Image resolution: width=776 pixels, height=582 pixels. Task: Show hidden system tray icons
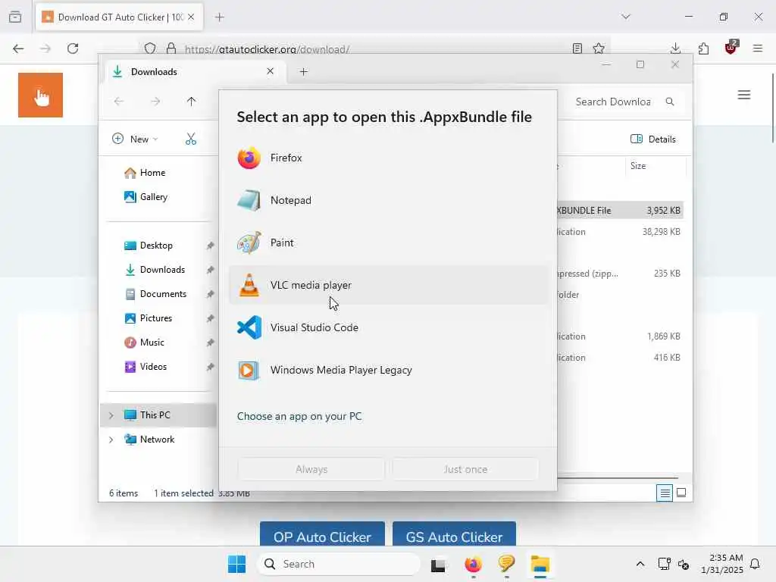(640, 564)
